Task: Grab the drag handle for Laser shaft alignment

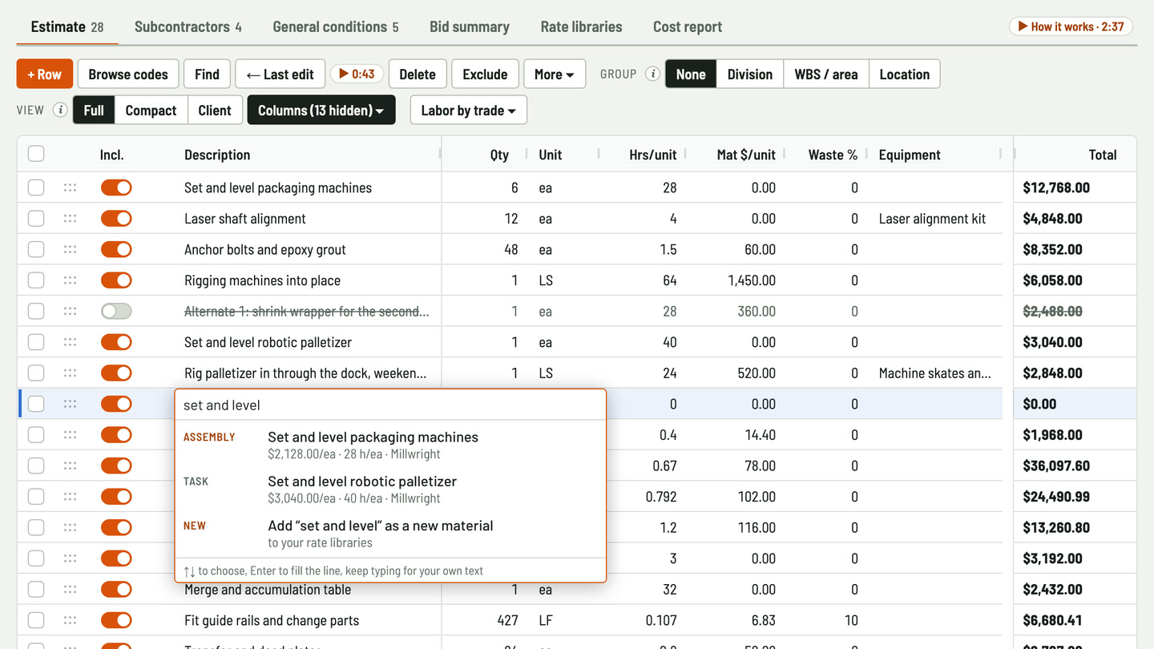Action: pos(70,219)
